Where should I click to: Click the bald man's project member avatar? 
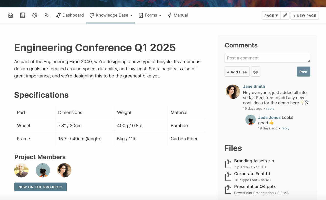[x=21, y=170]
